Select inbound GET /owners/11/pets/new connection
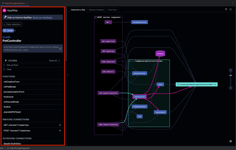The height and width of the screenshot is (150, 236). tap(33, 125)
